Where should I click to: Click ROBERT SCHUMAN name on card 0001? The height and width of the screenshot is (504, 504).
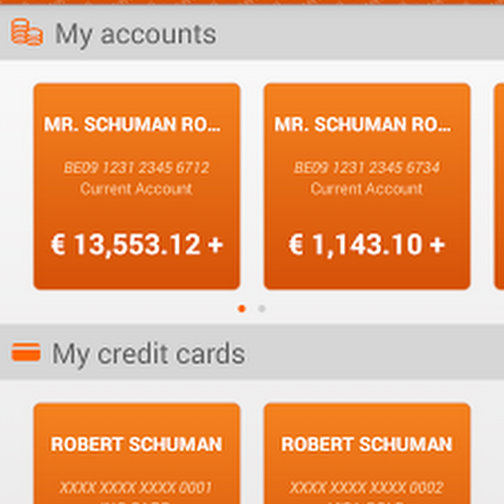pos(137,445)
